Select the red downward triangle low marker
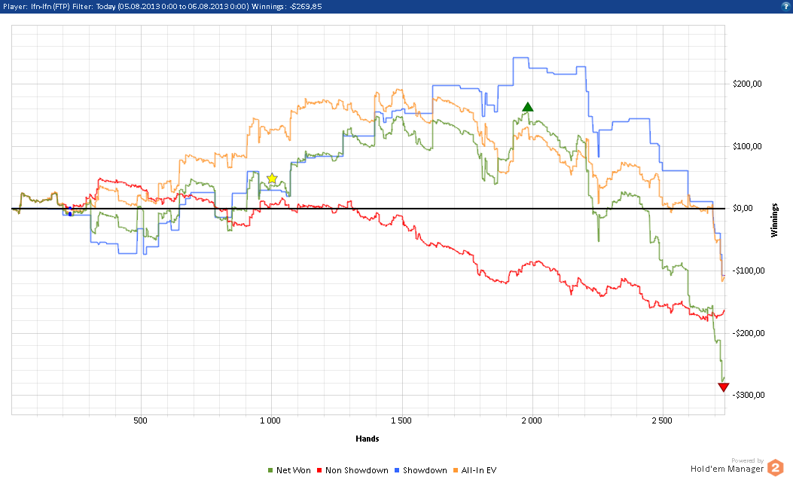The height and width of the screenshot is (480, 793). point(723,387)
